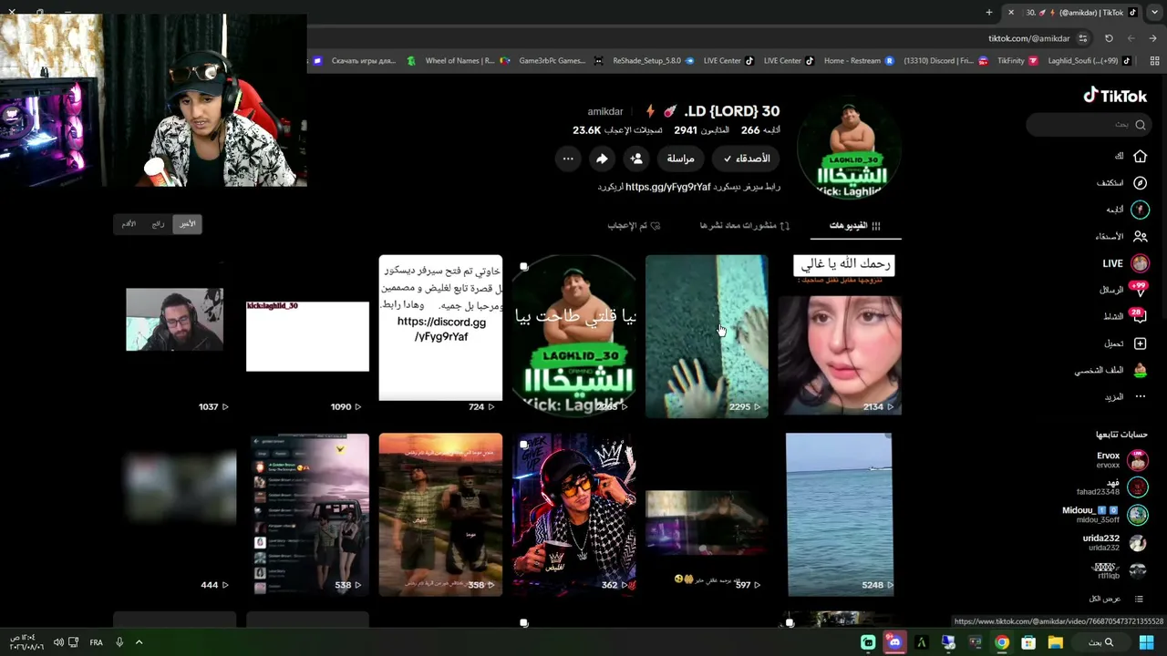Image resolution: width=1167 pixels, height=656 pixels.
Task: Go forward using Chrome's forward arrow
Action: pyautogui.click(x=1131, y=38)
